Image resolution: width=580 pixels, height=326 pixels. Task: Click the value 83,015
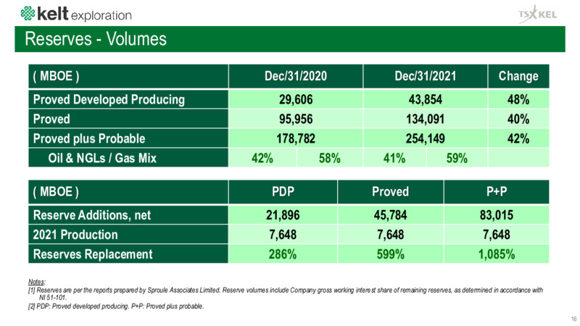pyautogui.click(x=497, y=215)
